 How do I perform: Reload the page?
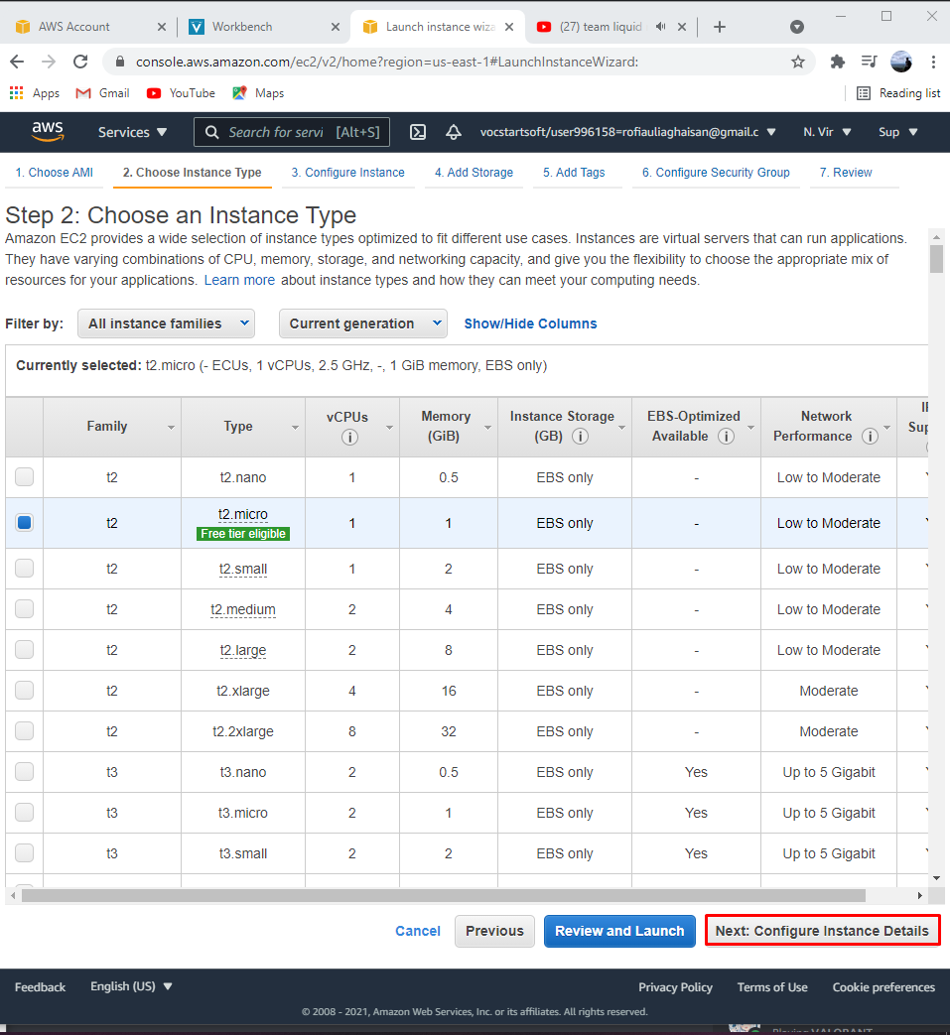coord(80,63)
